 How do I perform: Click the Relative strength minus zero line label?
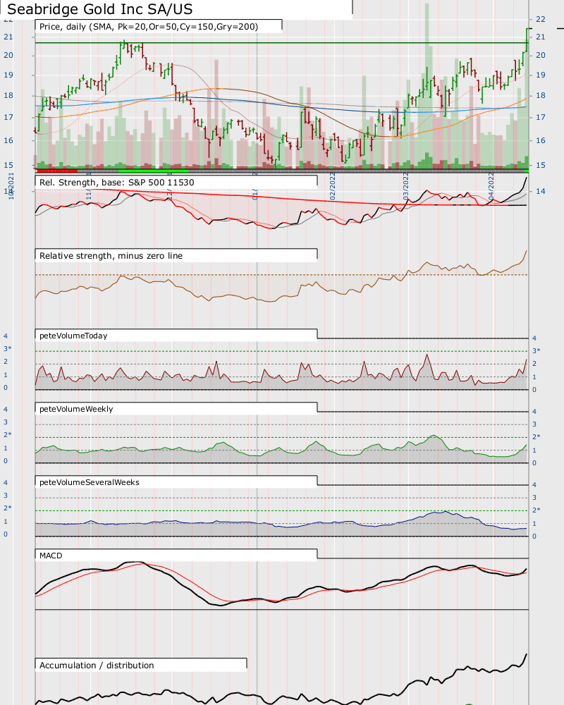[111, 256]
